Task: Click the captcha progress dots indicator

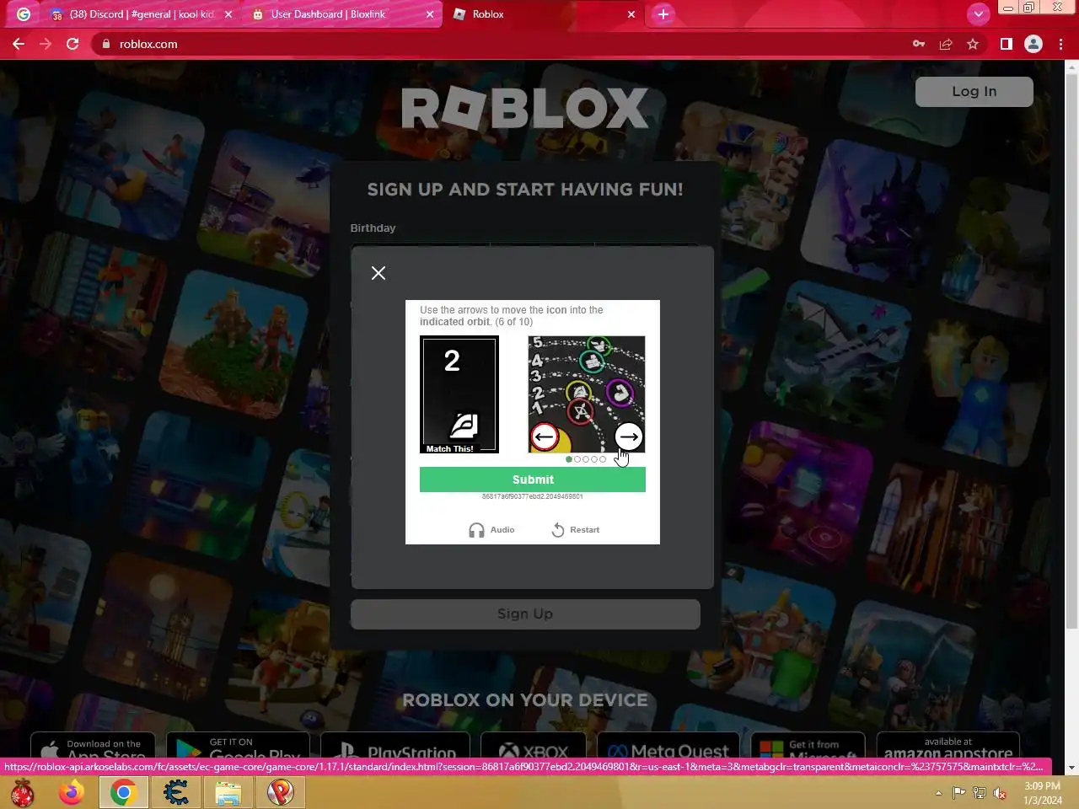Action: (x=586, y=459)
